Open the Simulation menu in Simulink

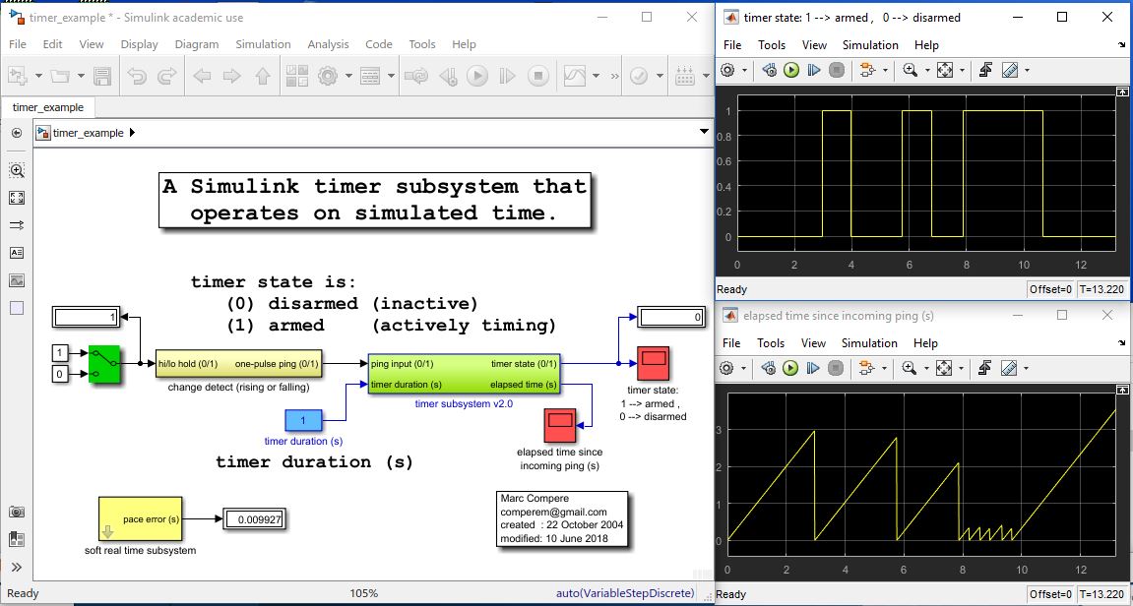coord(263,44)
